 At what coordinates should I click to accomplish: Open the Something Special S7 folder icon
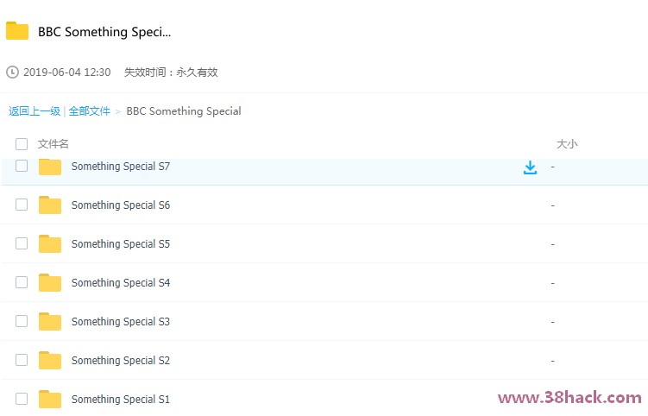point(50,167)
